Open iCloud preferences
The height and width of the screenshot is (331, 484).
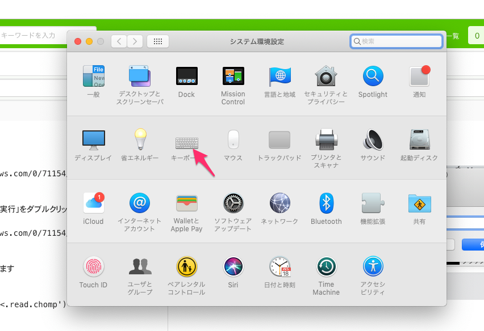click(94, 203)
